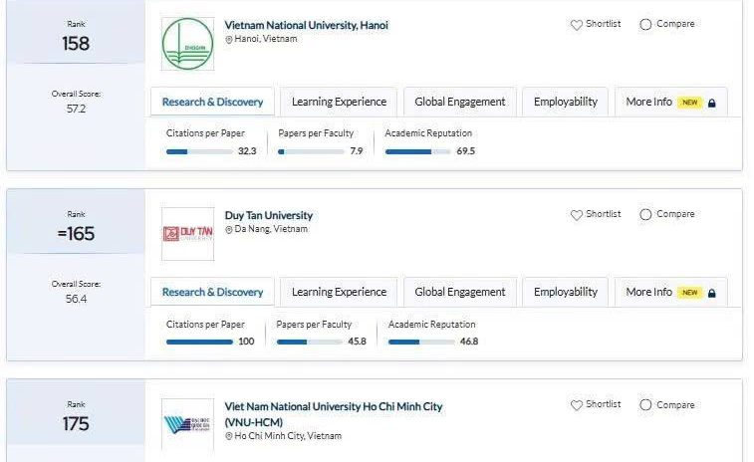754x462 pixels.
Task: Click Shortlist label for Duy Tan University
Action: (603, 214)
